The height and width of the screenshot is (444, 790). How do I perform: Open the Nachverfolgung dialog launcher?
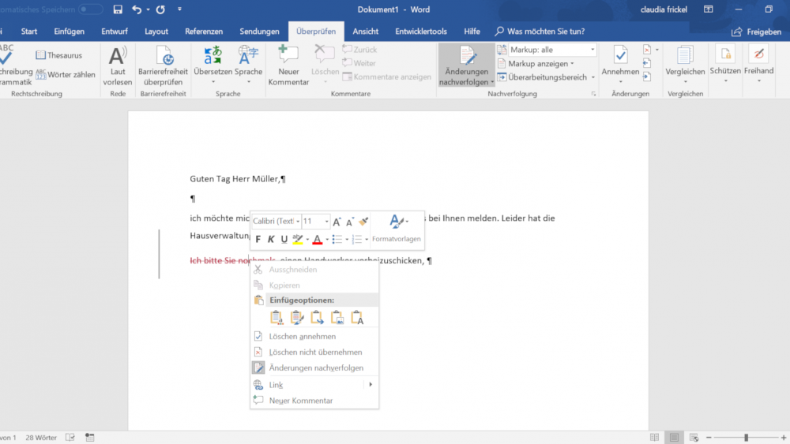point(593,94)
